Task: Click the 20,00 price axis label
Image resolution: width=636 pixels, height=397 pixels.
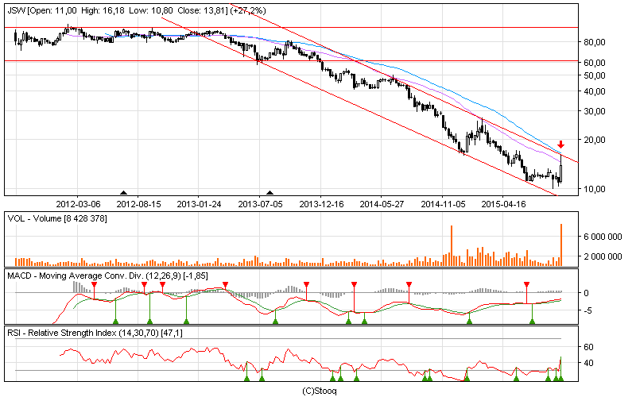Action: 594,140
